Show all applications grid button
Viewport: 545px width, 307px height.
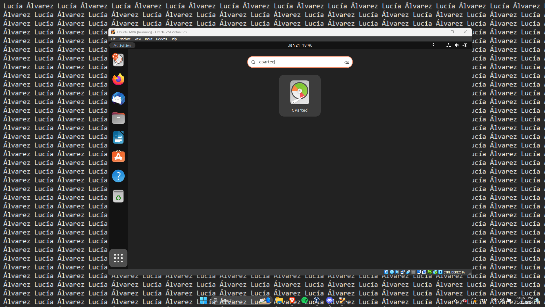click(118, 258)
